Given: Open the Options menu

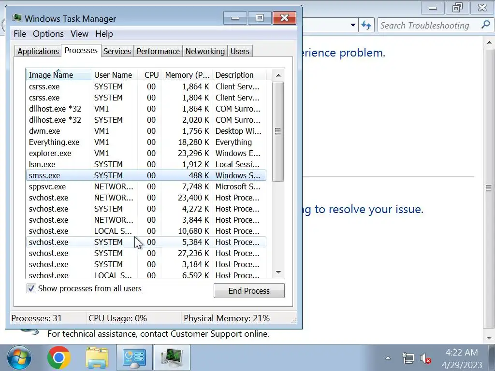Looking at the screenshot, I should (48, 34).
